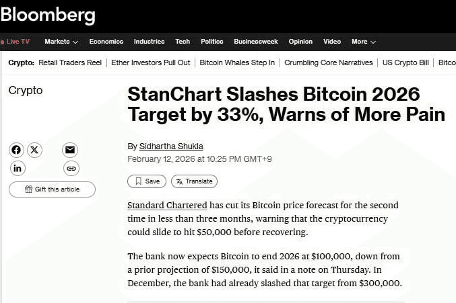Open Retail Traders Reel story
Image resolution: width=456 pixels, height=303 pixels.
[70, 62]
